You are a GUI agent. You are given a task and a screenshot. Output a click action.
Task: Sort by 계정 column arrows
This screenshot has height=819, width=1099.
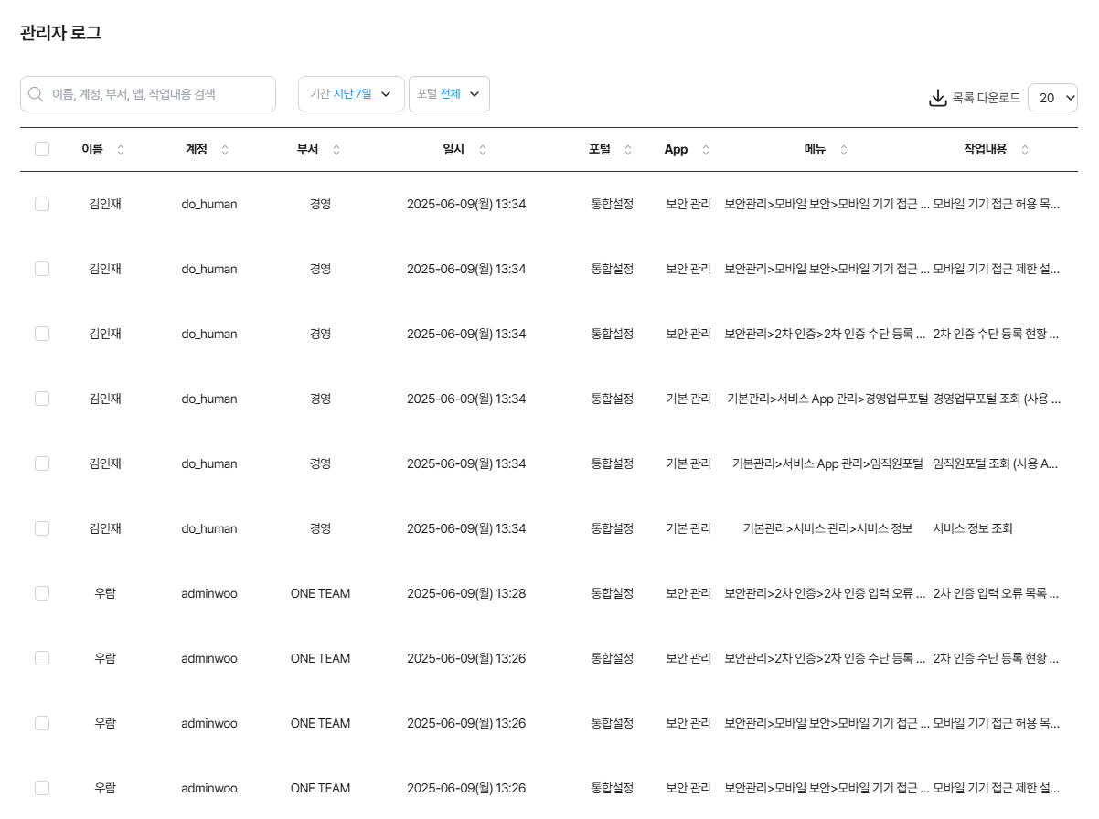(x=225, y=150)
